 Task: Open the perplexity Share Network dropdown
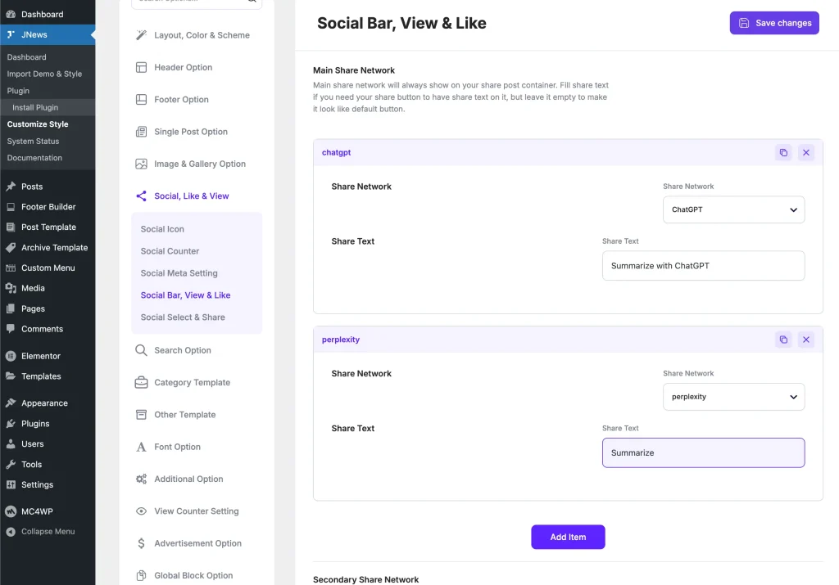pos(733,397)
